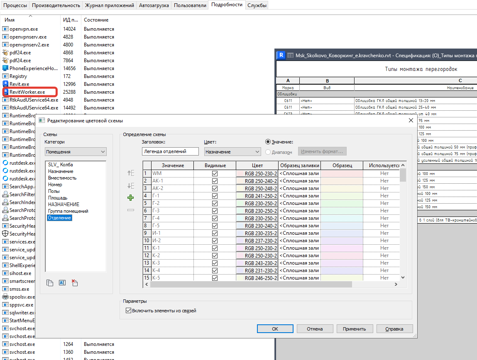The width and height of the screenshot is (477, 360).
Task: Click the color scheme dialog title icon
Action: tap(42, 121)
